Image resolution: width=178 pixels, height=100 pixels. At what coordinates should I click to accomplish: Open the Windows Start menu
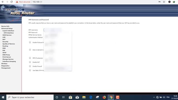(x=3, y=97)
